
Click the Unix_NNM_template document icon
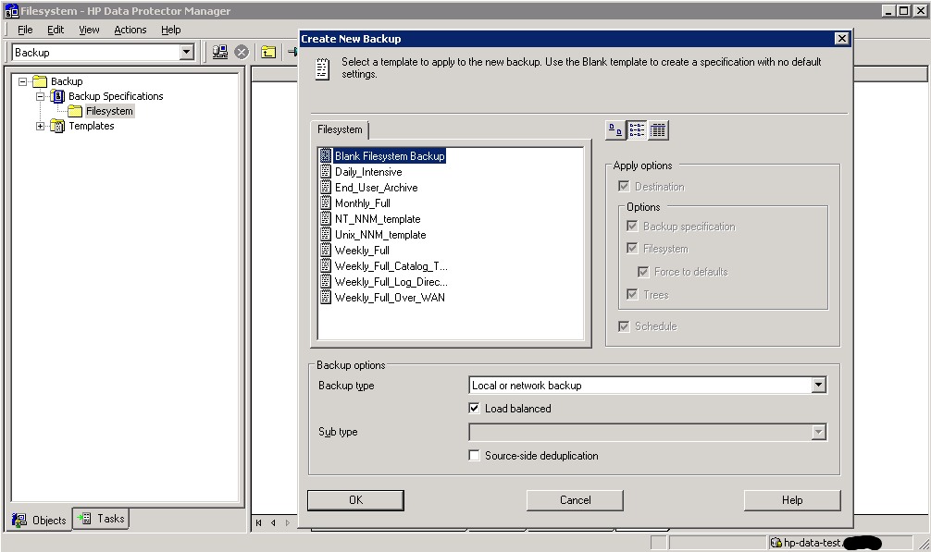click(x=326, y=234)
